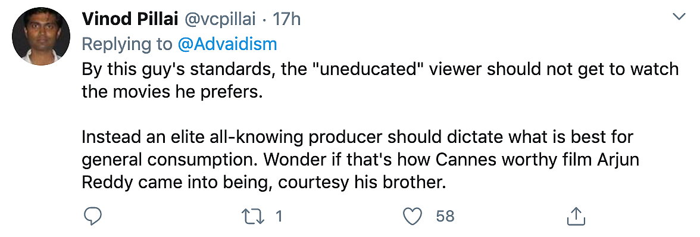The width and height of the screenshot is (700, 237).
Task: Reply to Vinod Pillai's tweet via the speech bubble icon
Action: (x=93, y=217)
